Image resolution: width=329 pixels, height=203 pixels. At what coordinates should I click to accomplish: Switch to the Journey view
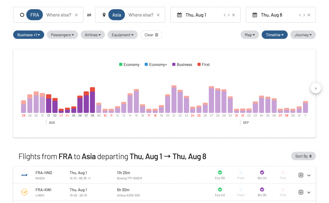click(303, 35)
